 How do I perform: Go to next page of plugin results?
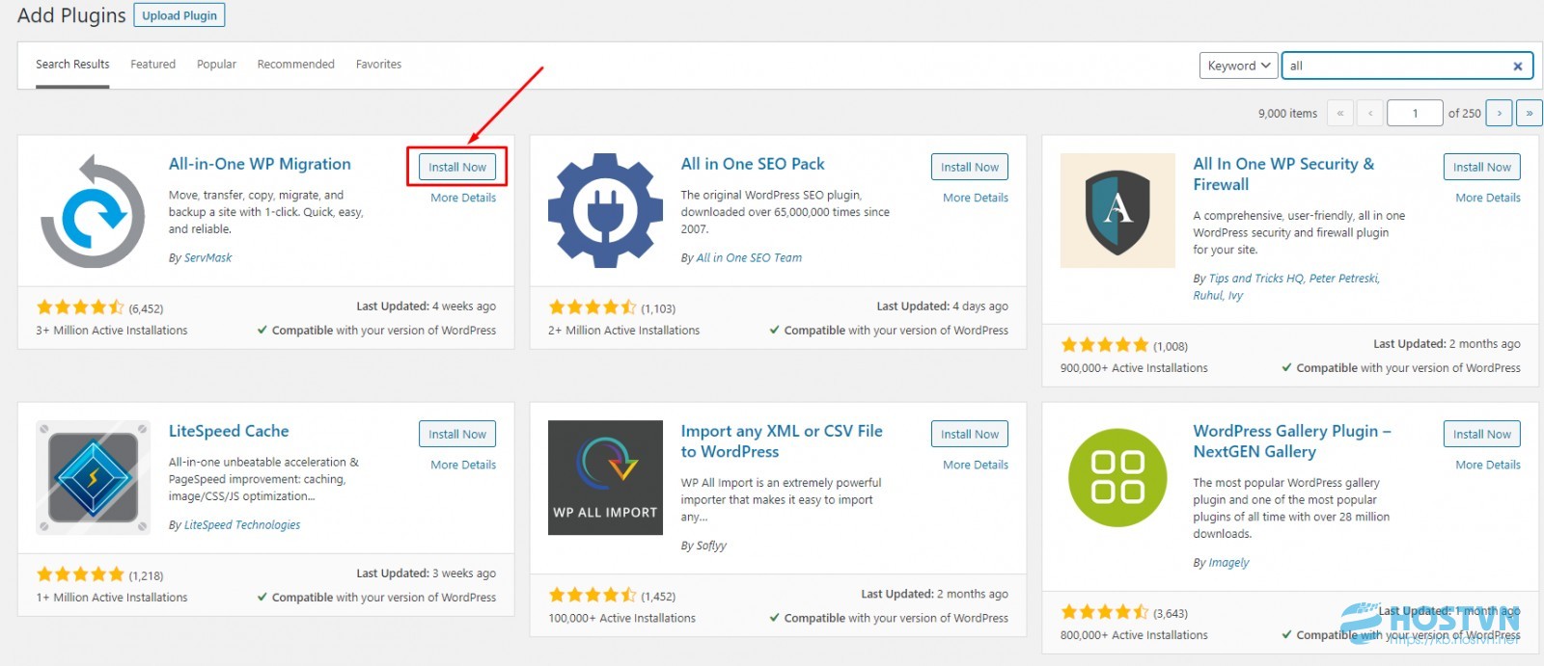tap(1499, 113)
